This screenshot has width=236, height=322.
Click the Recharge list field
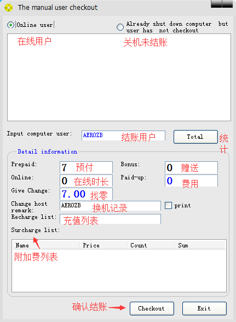(110, 219)
